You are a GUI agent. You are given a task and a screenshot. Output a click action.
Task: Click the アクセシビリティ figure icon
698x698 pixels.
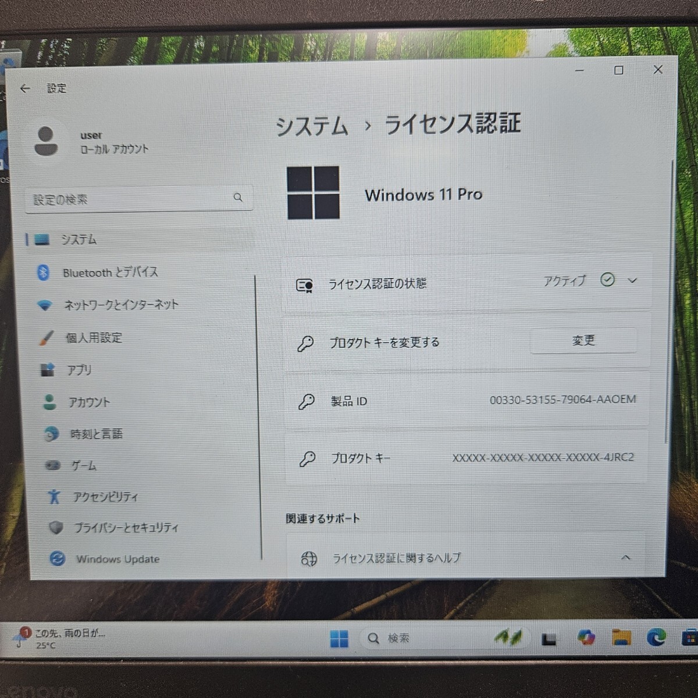(54, 496)
